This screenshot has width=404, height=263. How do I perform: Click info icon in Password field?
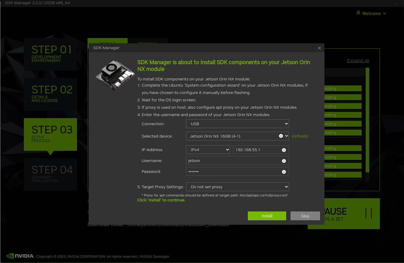pos(284,172)
